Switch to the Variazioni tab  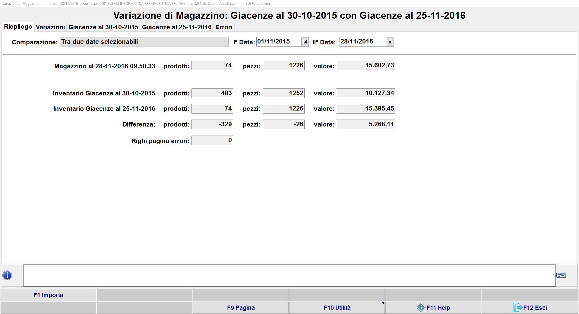pyautogui.click(x=50, y=27)
